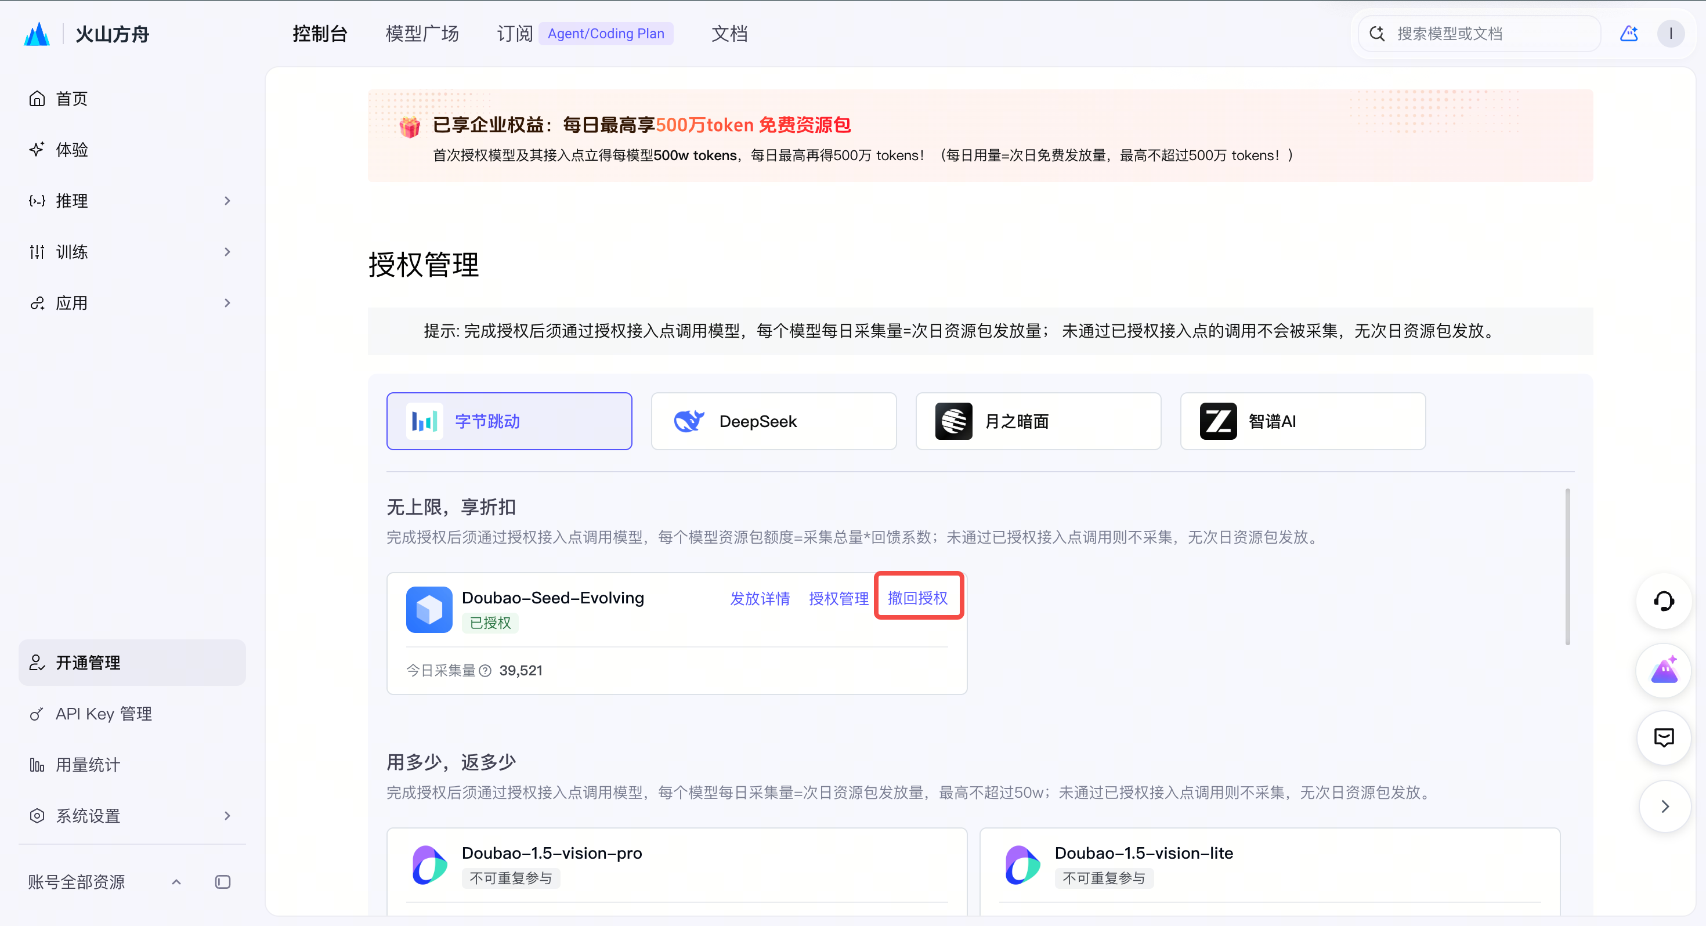This screenshot has height=926, width=1706.
Task: Switch to the DeepSeek provider tab
Action: pos(774,421)
